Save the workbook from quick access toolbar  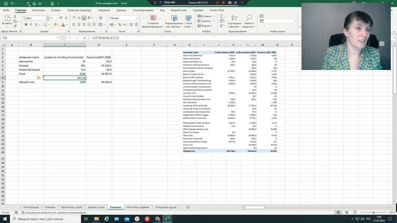pos(6,4)
